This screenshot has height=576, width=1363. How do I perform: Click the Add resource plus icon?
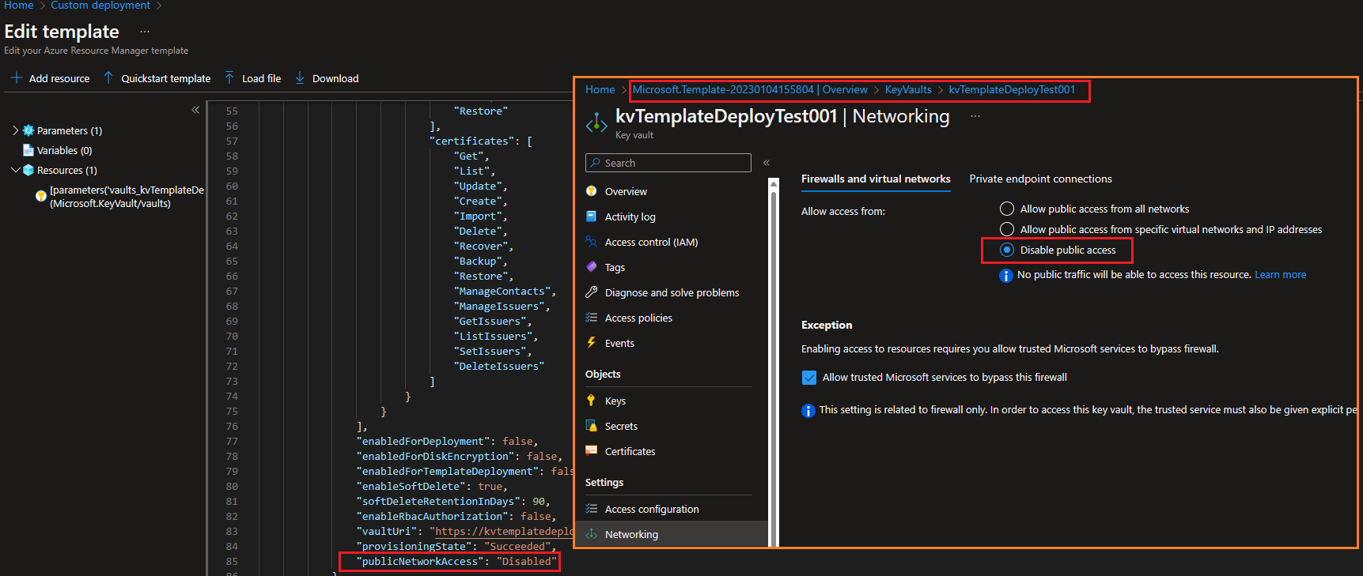pos(16,78)
